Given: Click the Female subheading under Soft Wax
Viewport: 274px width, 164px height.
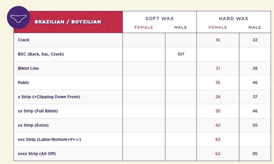Looking at the screenshot, I should tap(144, 27).
